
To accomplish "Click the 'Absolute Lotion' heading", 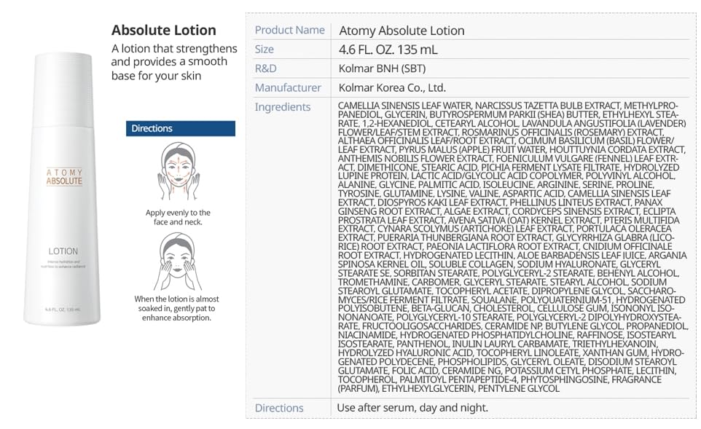I will [164, 30].
